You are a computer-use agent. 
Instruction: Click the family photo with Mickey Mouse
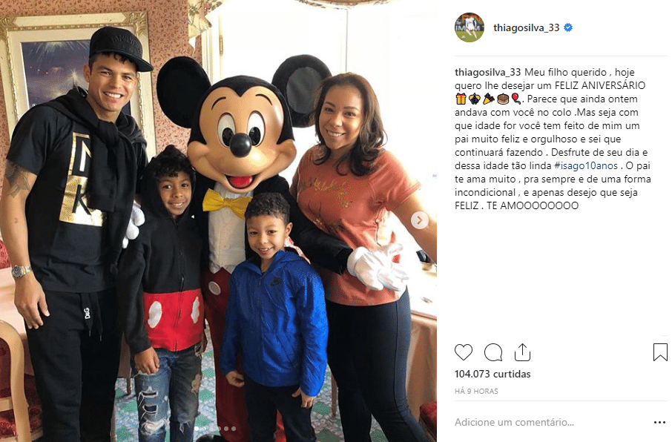point(218,221)
